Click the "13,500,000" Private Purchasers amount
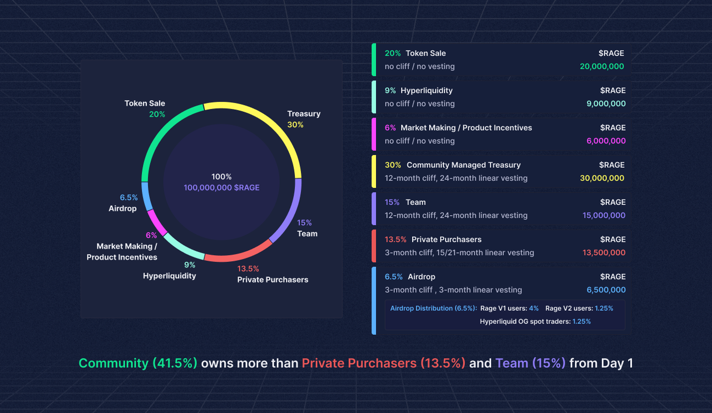This screenshot has height=413, width=712. coord(604,252)
